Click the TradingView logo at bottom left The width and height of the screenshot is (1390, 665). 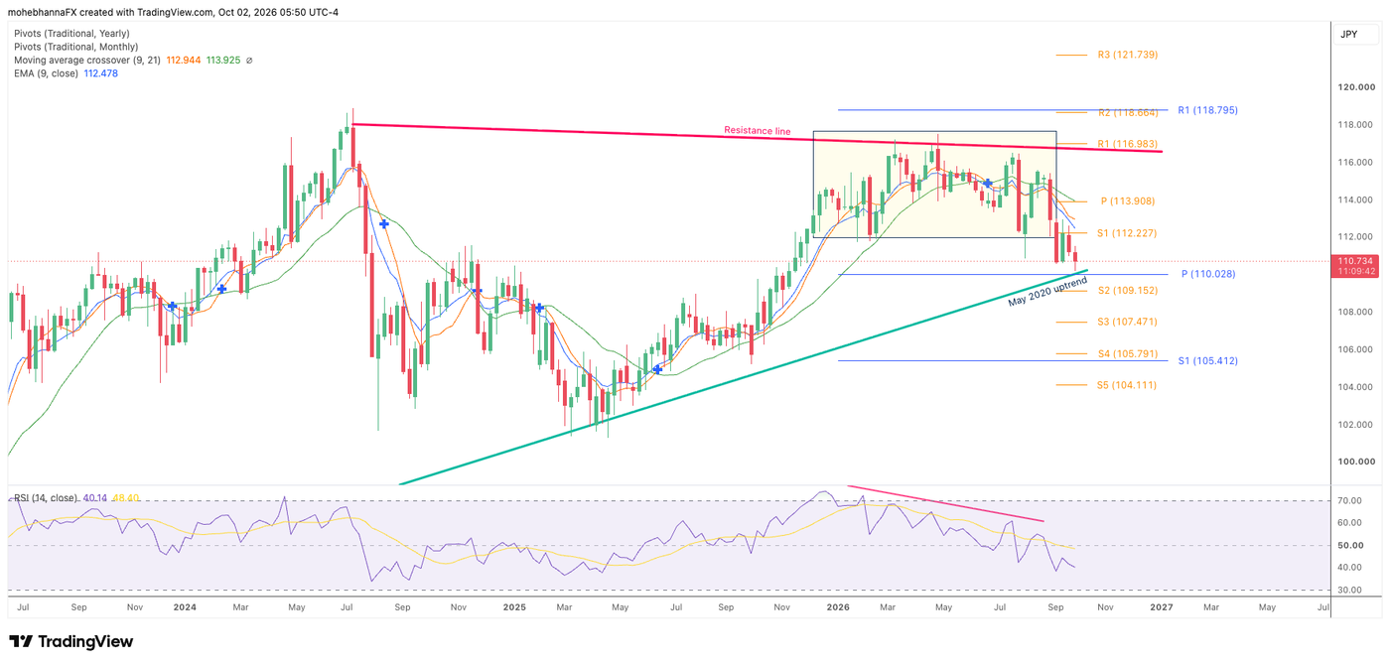point(71,642)
